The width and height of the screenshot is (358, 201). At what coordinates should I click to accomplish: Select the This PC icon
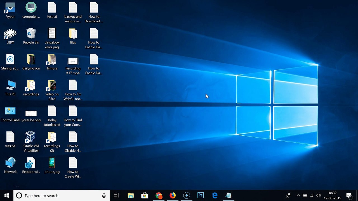click(10, 88)
